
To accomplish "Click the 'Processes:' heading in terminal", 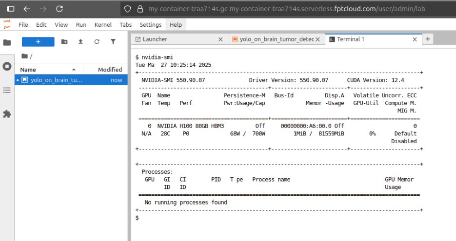I will (x=157, y=172).
